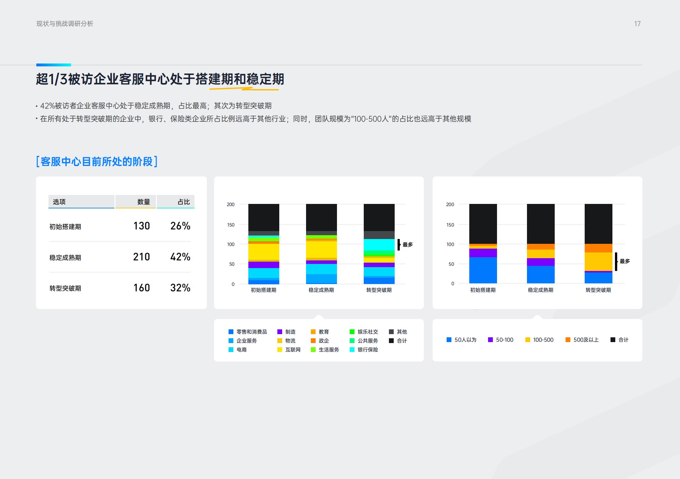Click the 稳定成熟期 stacked bar in industry chart
Viewport: 680px width, 479px height.
[321, 244]
